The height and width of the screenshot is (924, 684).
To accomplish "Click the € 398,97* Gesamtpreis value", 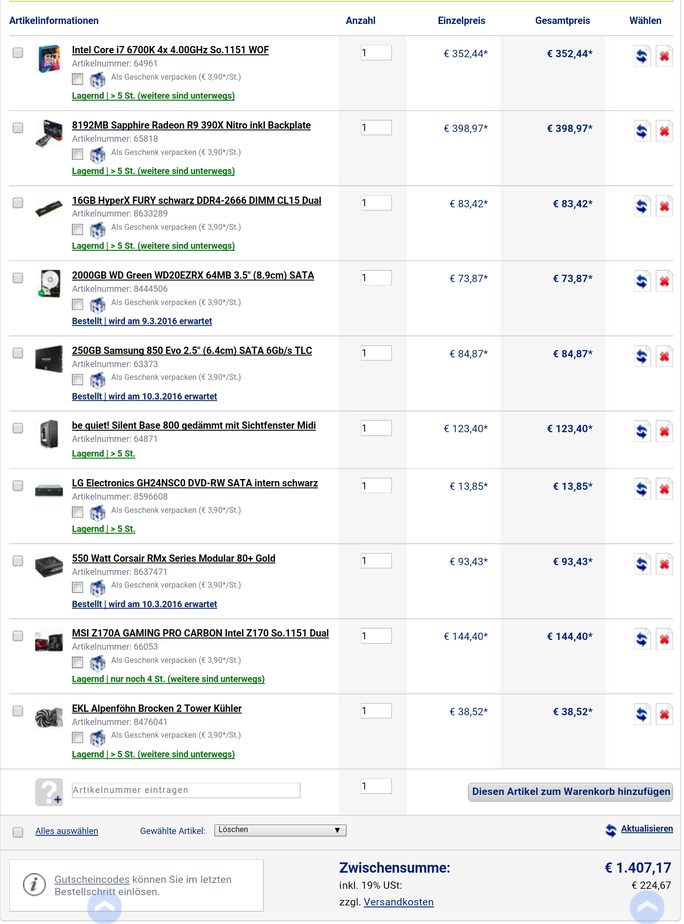I will pyautogui.click(x=570, y=129).
